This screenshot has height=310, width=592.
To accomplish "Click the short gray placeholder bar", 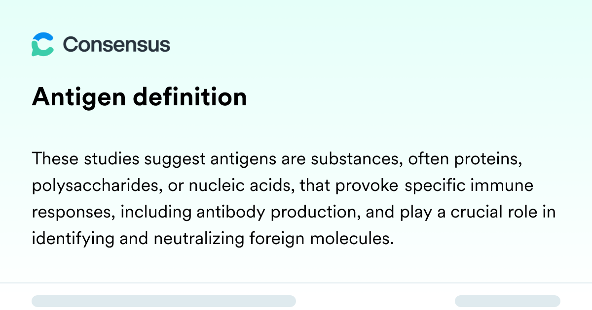I will 507,301.
